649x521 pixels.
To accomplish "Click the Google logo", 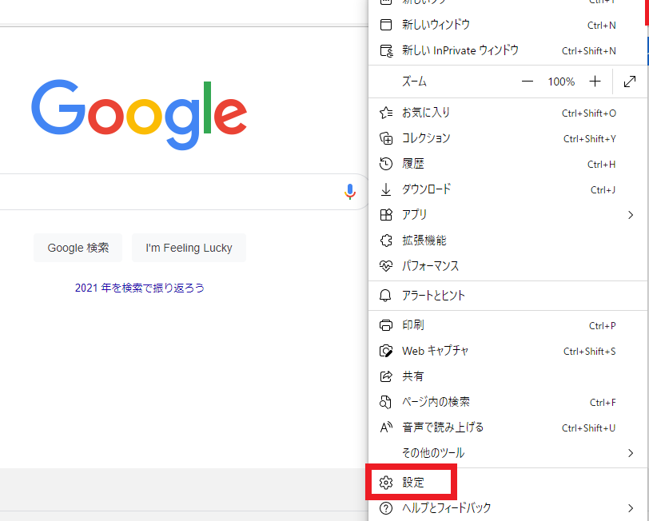I will pos(139,114).
